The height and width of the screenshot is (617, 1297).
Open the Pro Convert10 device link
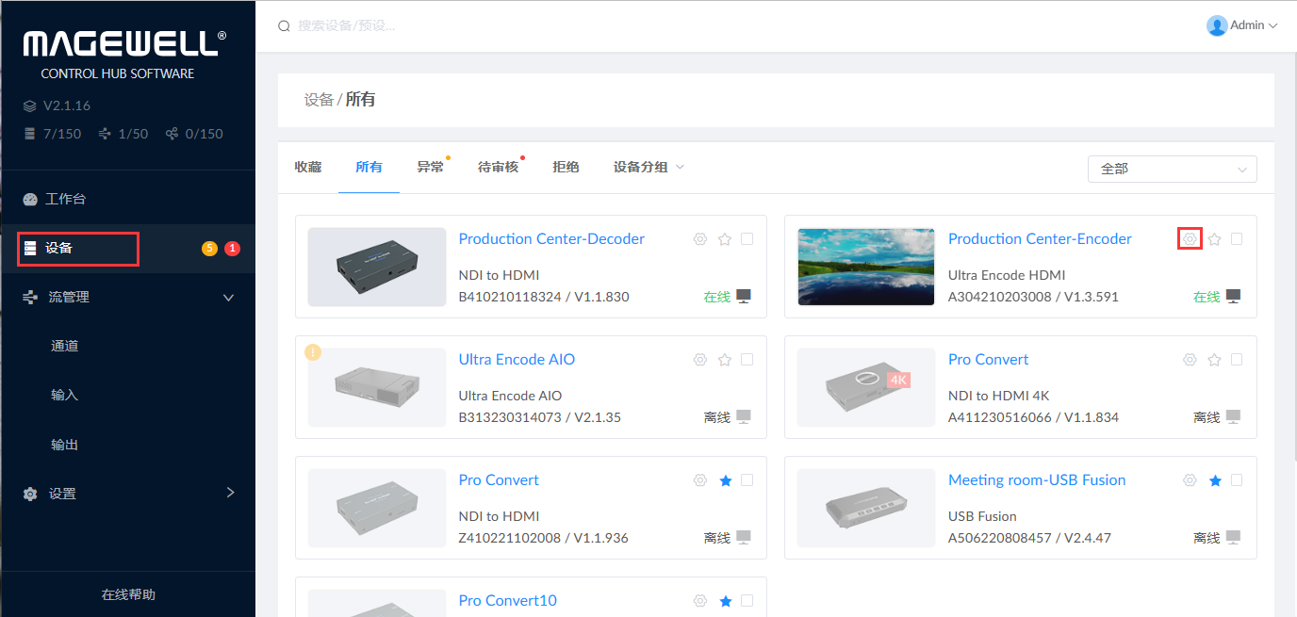(x=507, y=601)
